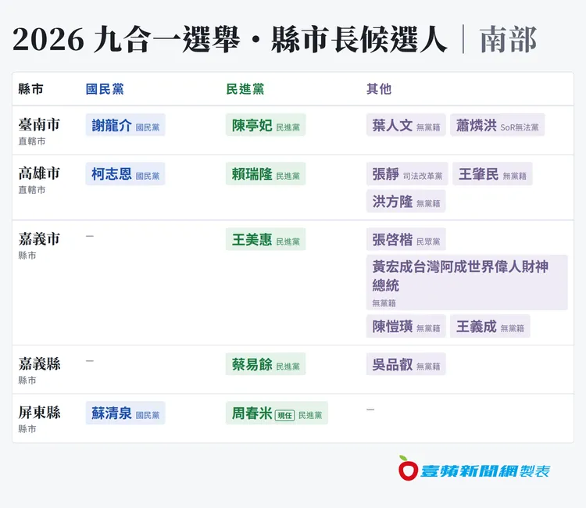The height and width of the screenshot is (508, 586).
Task: Click the 周春米 民進黨 chip
Action: pos(277,413)
